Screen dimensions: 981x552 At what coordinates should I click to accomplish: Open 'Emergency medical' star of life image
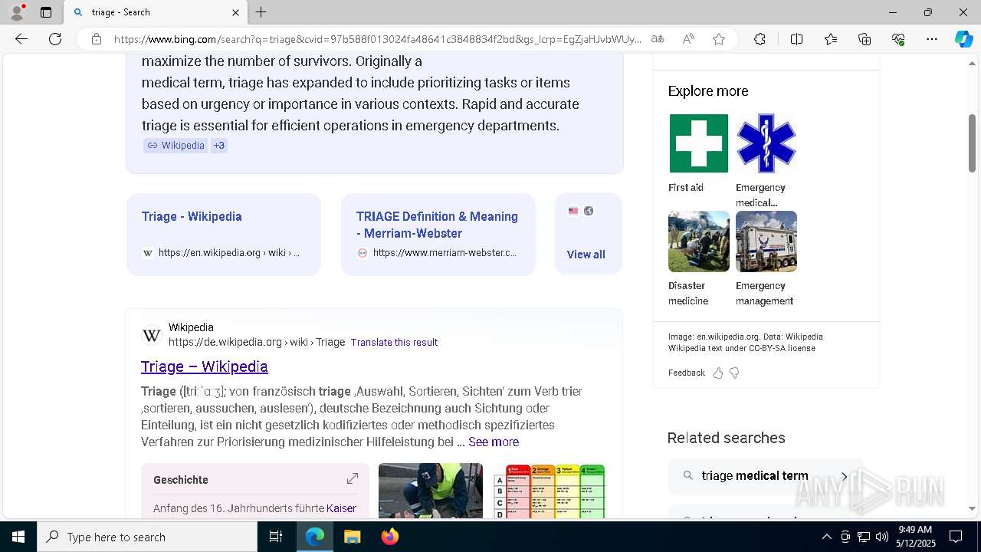[766, 143]
